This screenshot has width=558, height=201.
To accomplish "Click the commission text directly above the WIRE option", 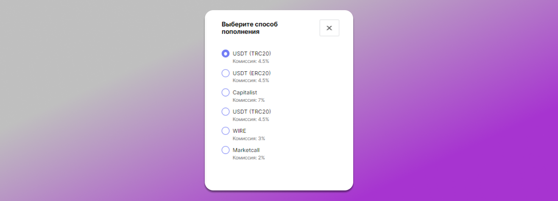I will click(251, 119).
